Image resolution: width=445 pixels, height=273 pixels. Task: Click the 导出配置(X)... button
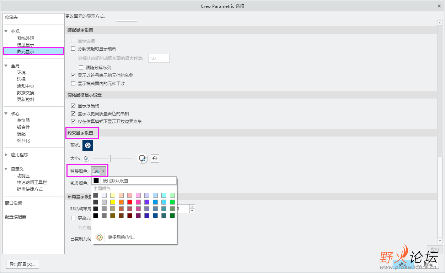coord(22,264)
